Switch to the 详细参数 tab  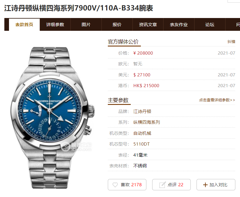[55, 24]
